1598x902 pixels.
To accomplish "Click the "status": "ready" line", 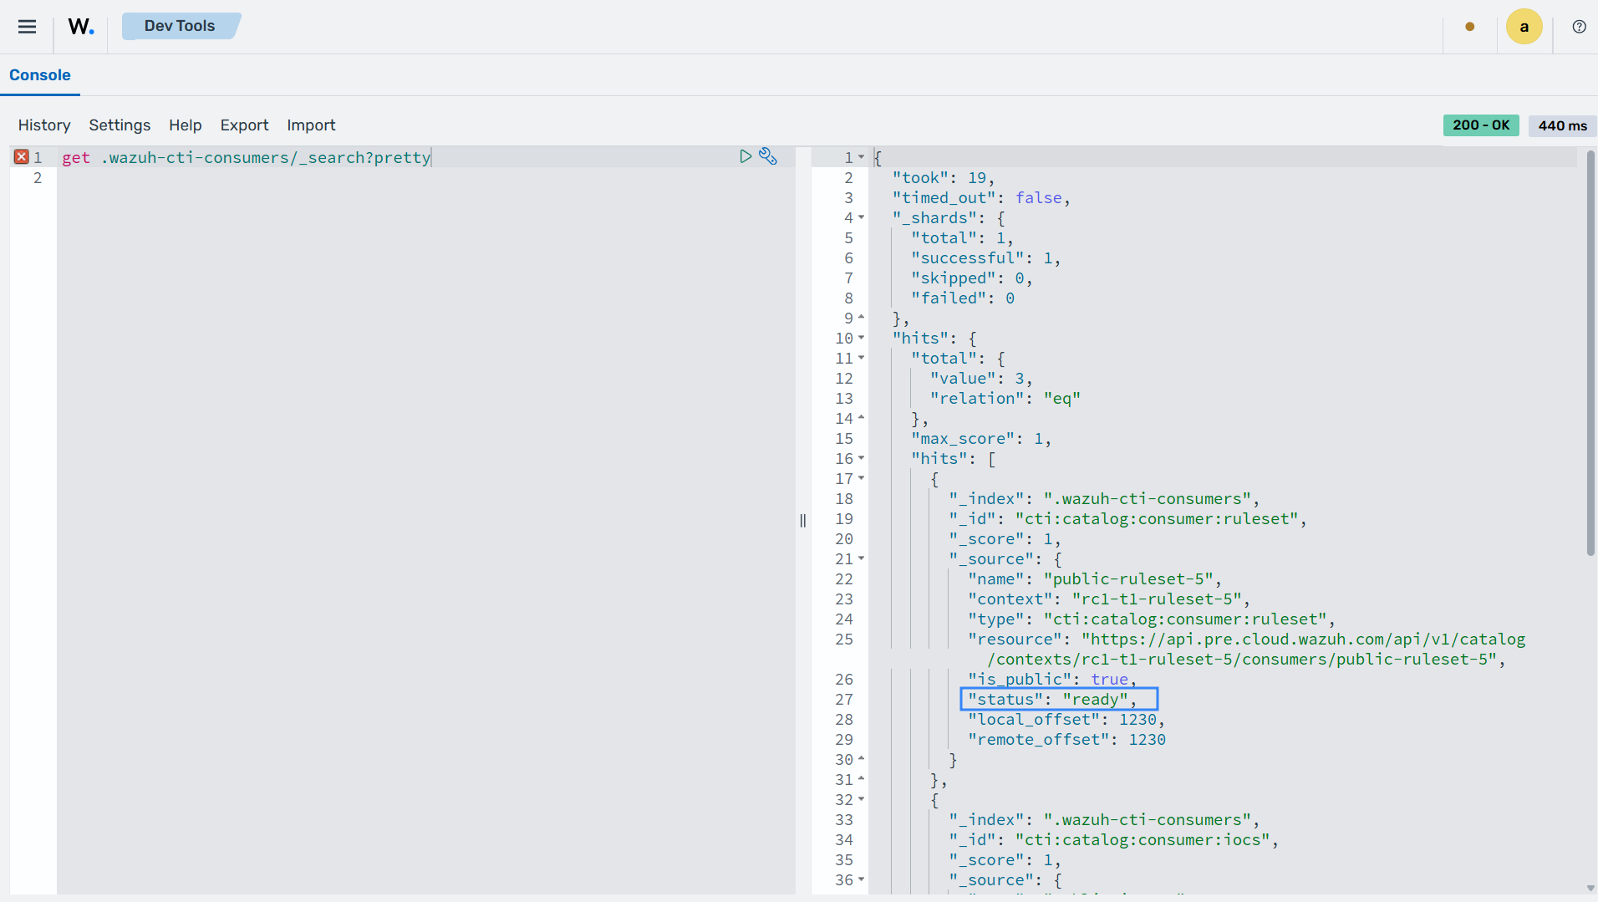I will [1051, 699].
